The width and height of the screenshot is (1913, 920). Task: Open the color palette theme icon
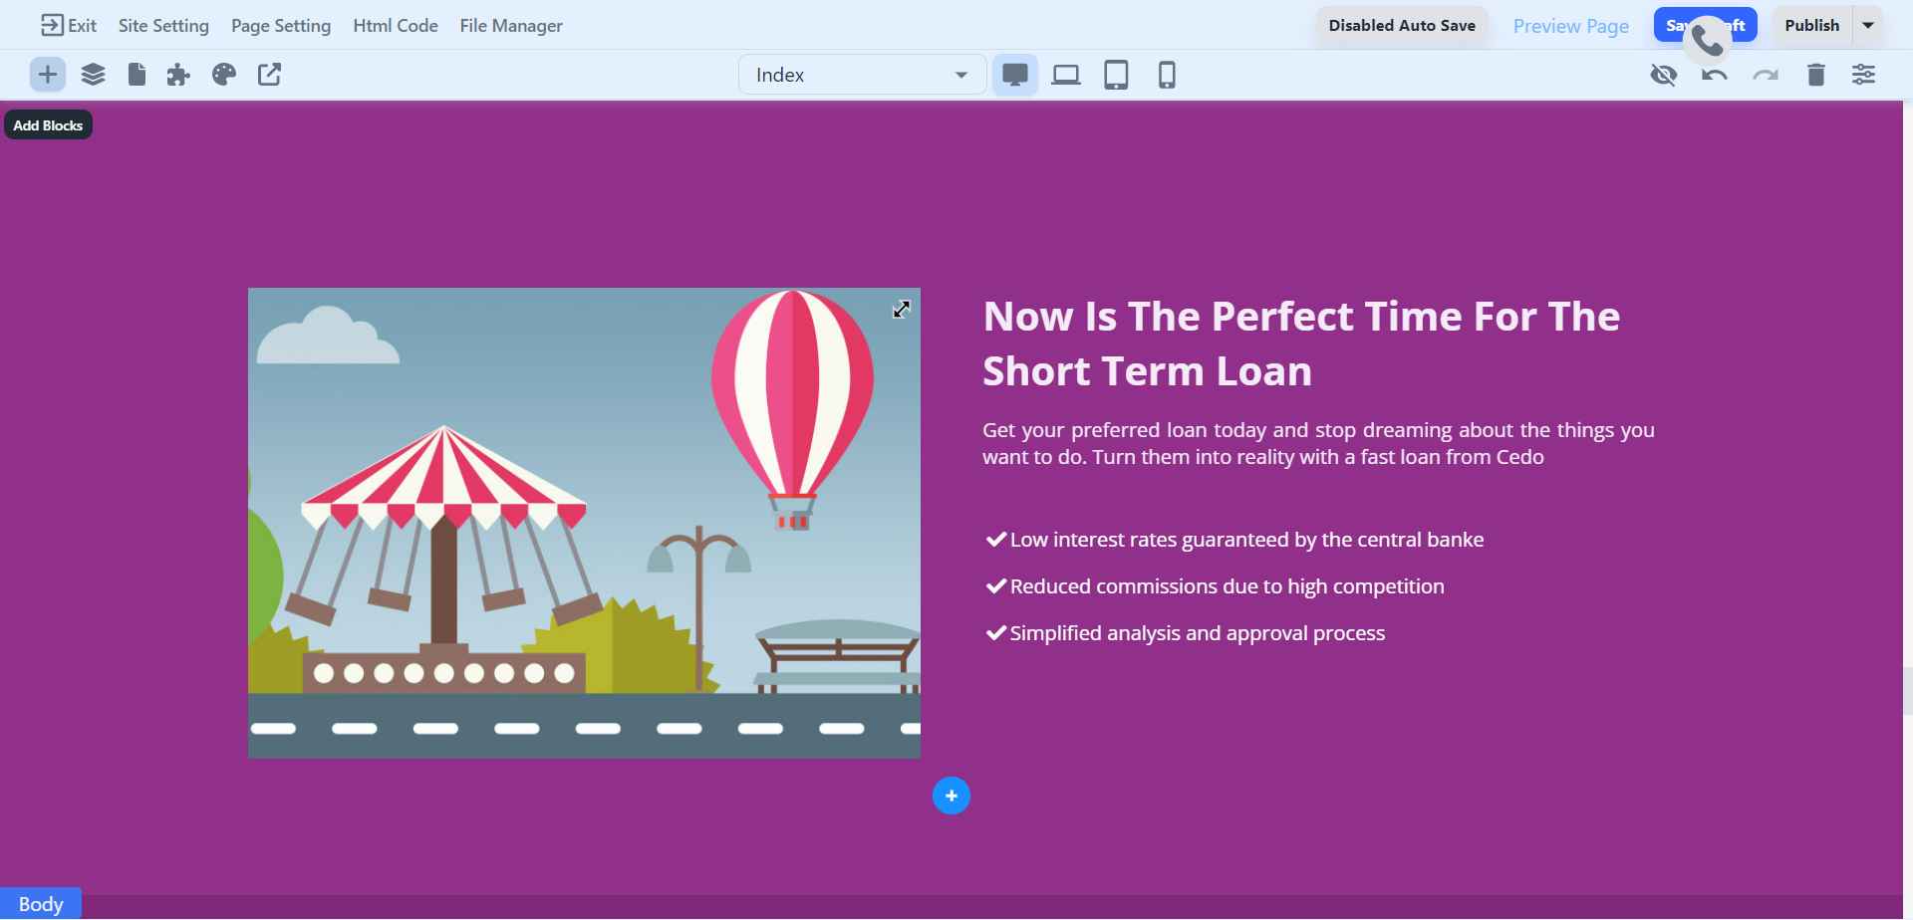pos(224,75)
